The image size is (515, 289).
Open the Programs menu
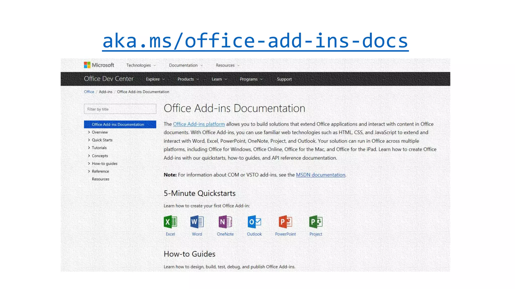[x=251, y=79]
